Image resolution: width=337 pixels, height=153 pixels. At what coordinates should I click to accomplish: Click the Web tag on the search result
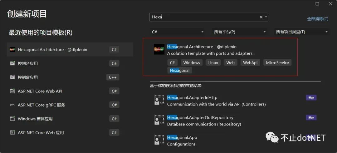230,63
